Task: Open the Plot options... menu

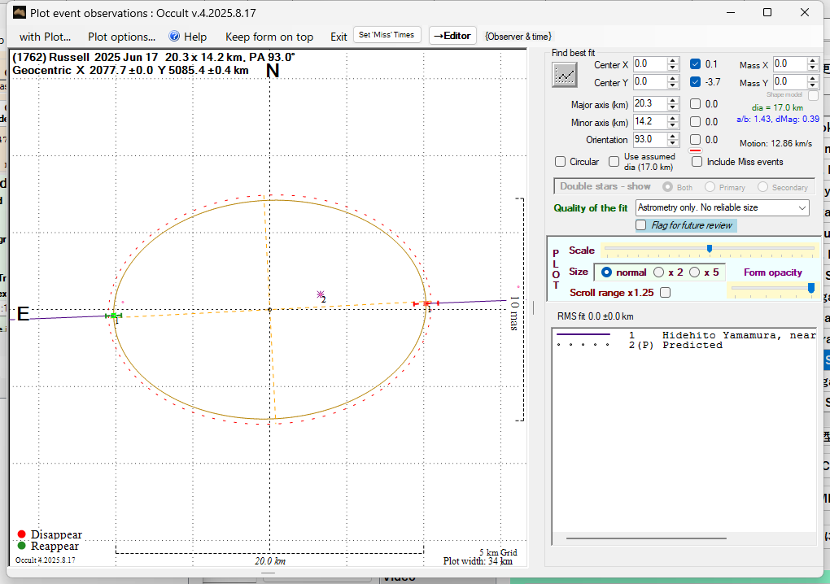Action: (x=121, y=37)
